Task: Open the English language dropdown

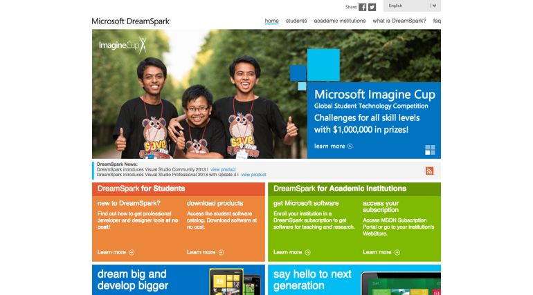Action: pos(413,6)
